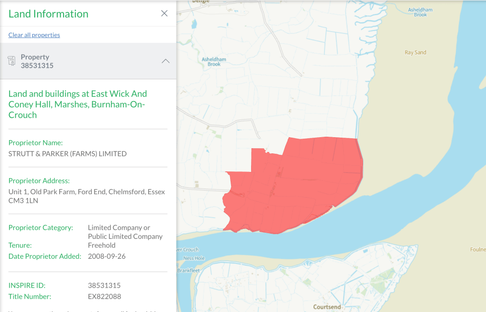The width and height of the screenshot is (486, 312).
Task: Click the Ness Hole map label
Action: (194, 258)
